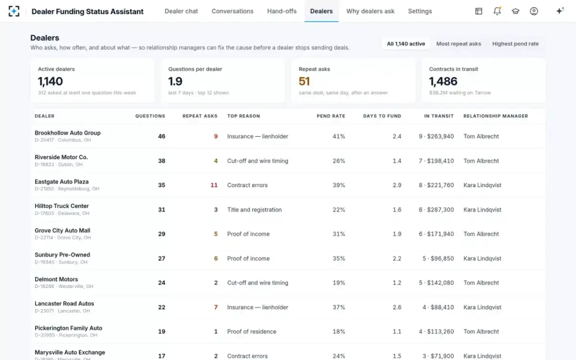Select the Most repeat asks filter
Viewport: 576px width, 360px height.
click(x=458, y=44)
